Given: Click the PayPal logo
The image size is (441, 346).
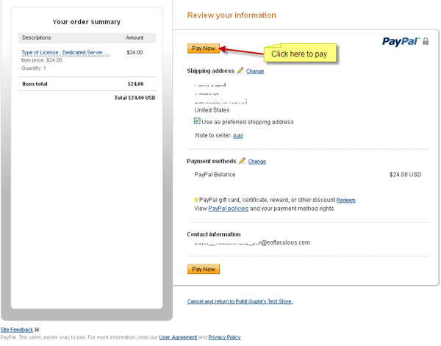Looking at the screenshot, I should pos(400,42).
